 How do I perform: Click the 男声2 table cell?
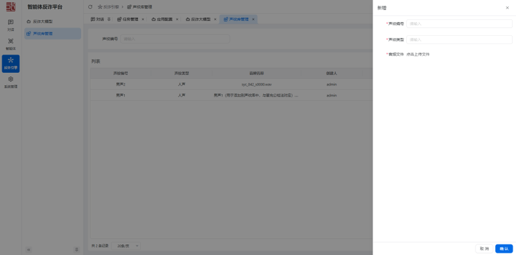(120, 85)
